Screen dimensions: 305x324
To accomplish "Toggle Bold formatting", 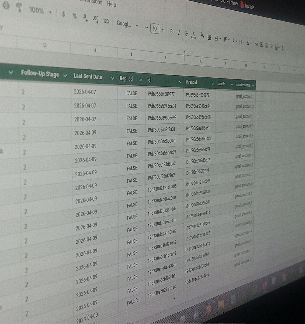I will pyautogui.click(x=171, y=31).
